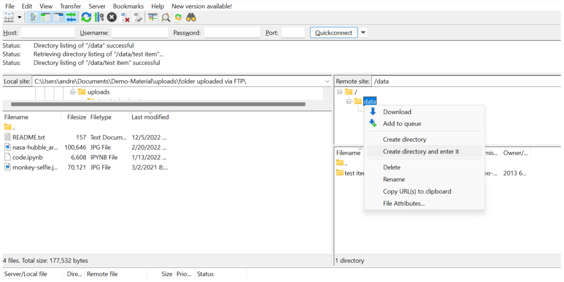Screen dimensions: 564x282
Task: Open the directory listing filters icon
Action: pyautogui.click(x=153, y=17)
